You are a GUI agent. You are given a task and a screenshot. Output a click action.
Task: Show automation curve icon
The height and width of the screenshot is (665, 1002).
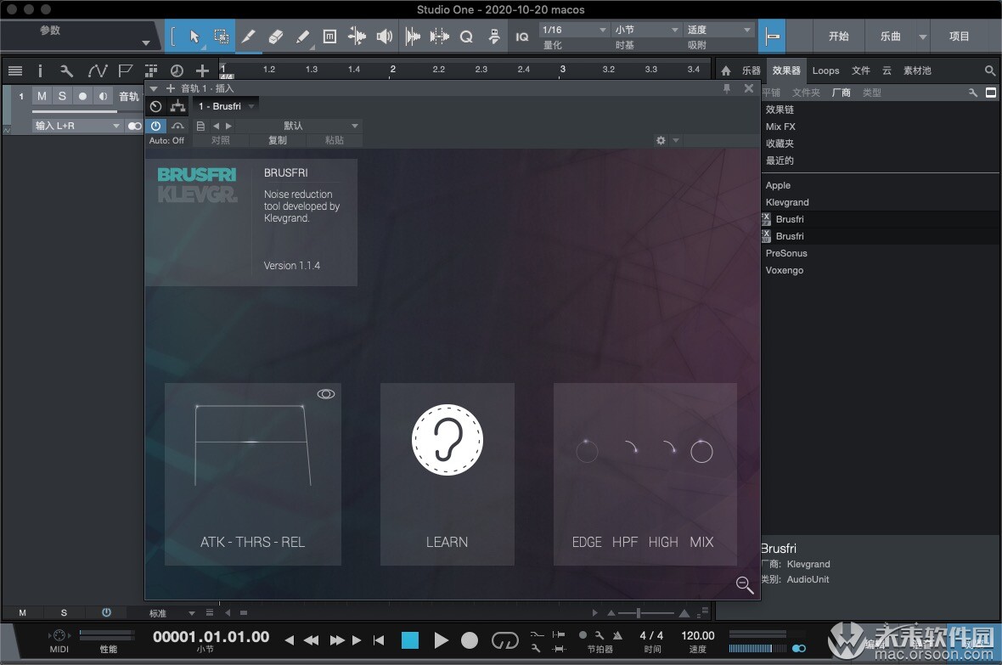[97, 70]
